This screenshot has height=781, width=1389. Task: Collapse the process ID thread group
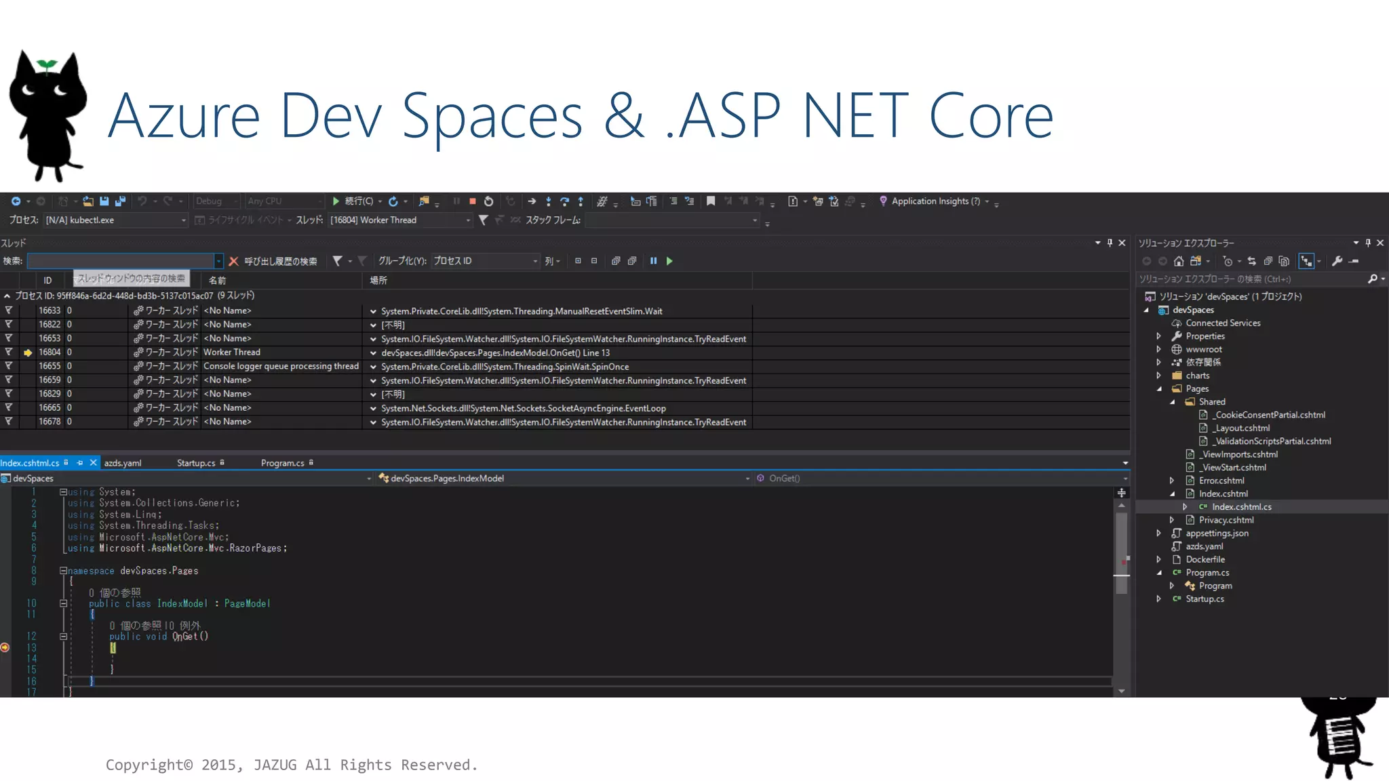[7, 296]
